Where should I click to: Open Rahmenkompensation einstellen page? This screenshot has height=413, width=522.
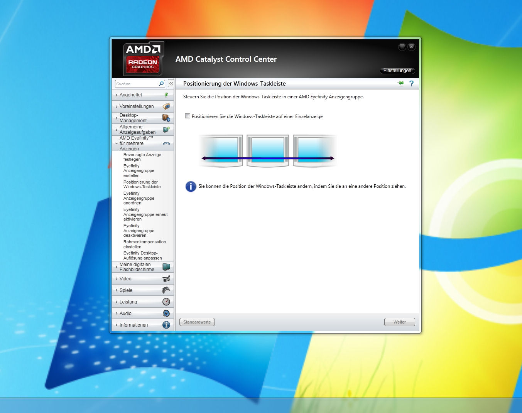point(145,244)
